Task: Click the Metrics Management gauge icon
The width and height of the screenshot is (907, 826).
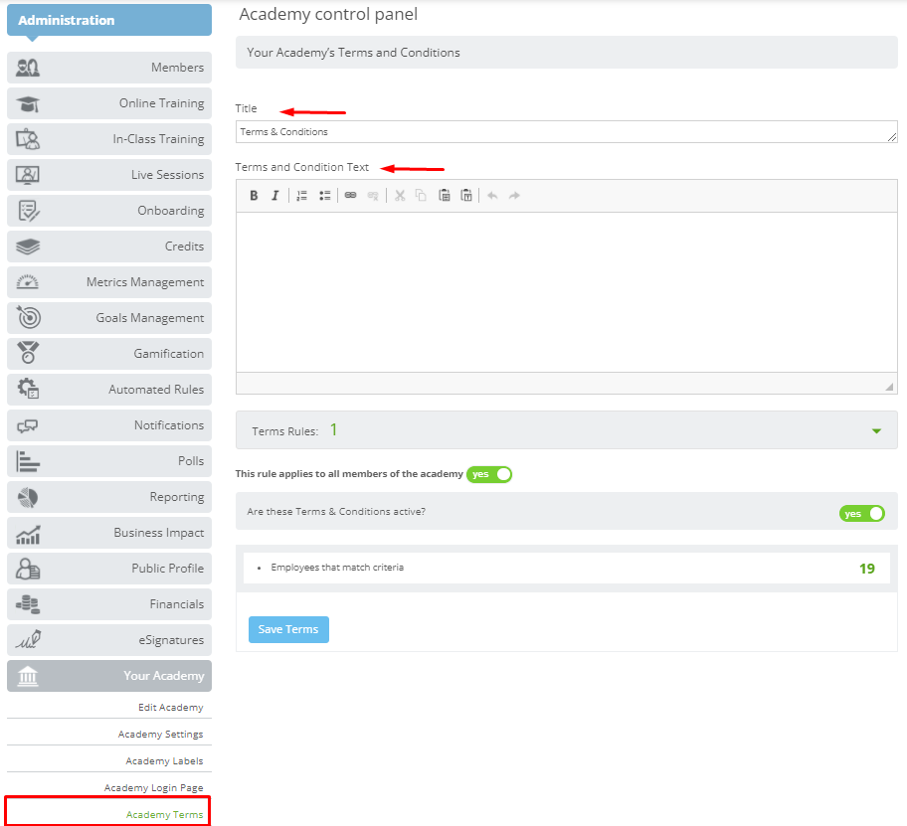Action: click(28, 282)
